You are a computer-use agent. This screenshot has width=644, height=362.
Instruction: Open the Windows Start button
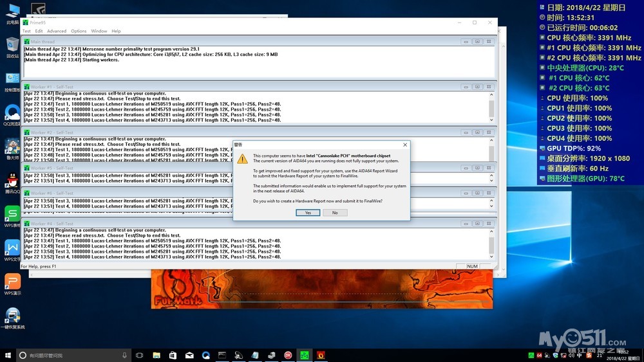pos(7,355)
